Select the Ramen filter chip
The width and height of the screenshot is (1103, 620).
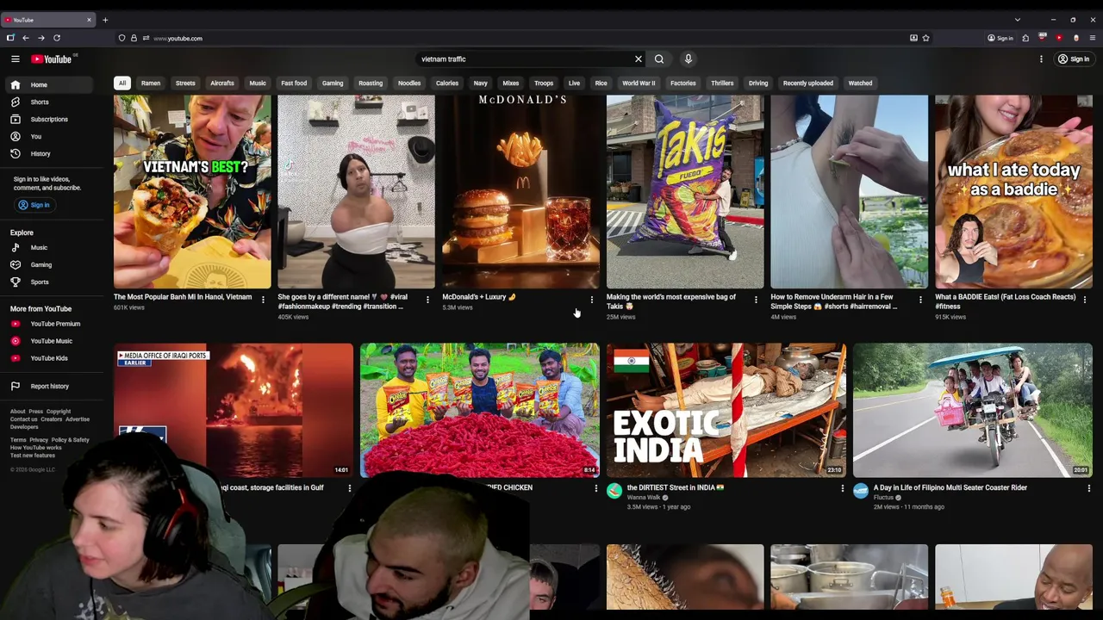(151, 83)
